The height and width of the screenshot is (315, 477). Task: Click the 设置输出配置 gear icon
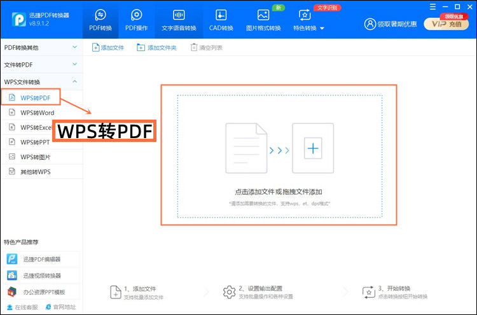pyautogui.click(x=230, y=292)
